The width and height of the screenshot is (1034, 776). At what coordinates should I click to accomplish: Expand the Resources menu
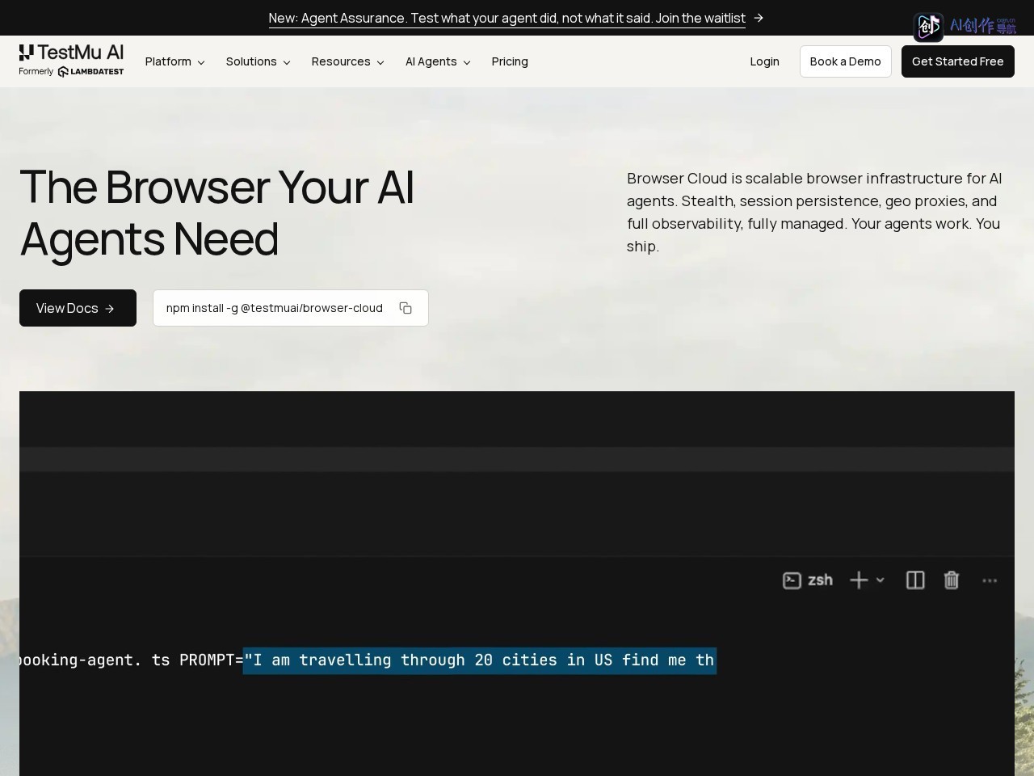pos(347,61)
